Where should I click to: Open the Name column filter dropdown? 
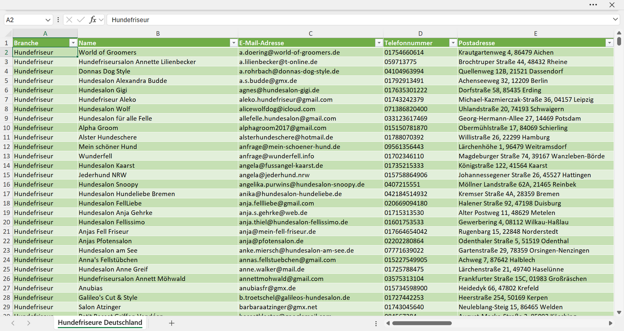234,43
